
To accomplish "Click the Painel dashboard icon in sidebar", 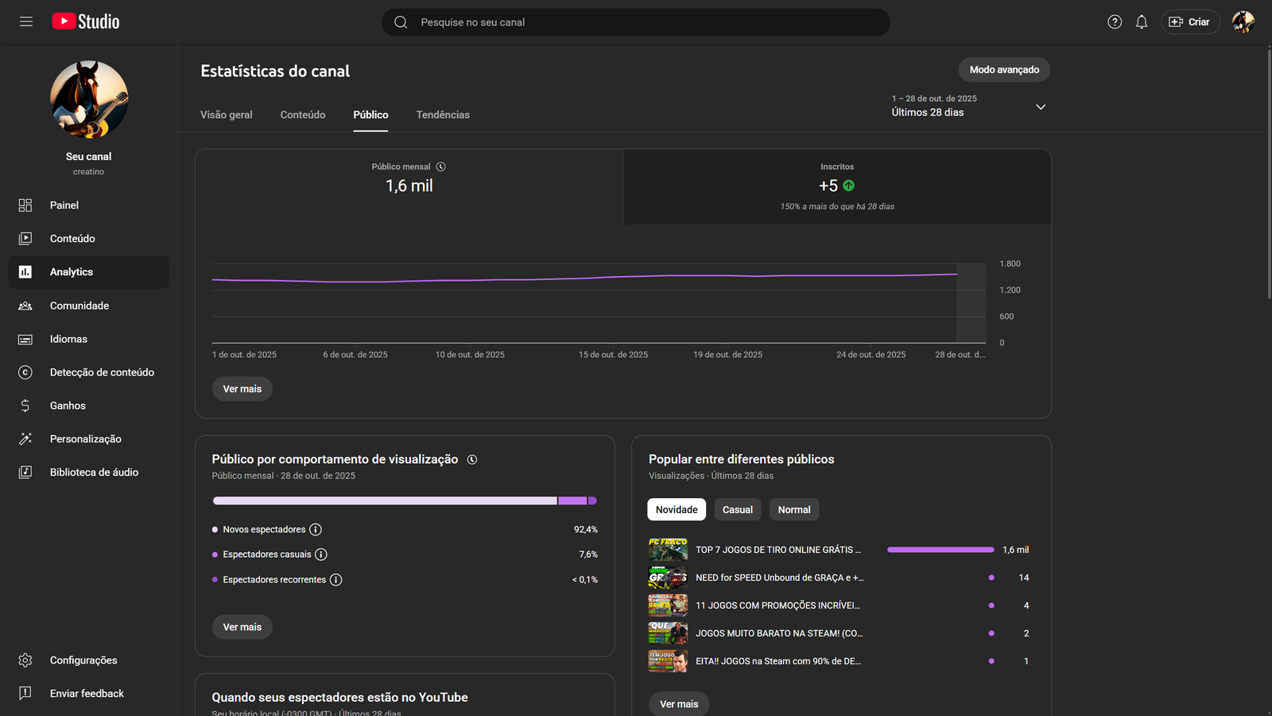I will [25, 205].
